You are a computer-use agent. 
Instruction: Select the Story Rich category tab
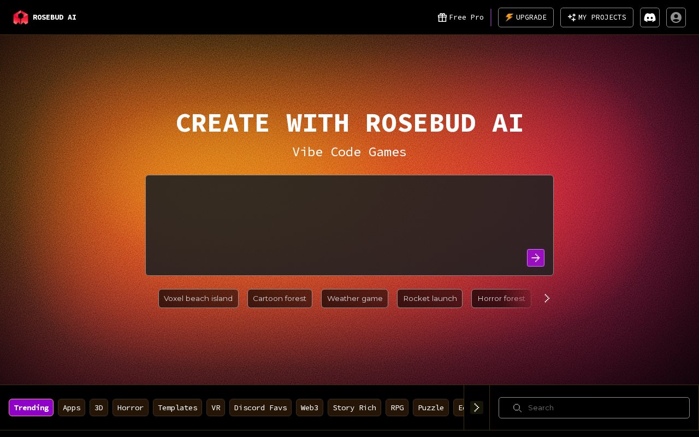click(354, 408)
